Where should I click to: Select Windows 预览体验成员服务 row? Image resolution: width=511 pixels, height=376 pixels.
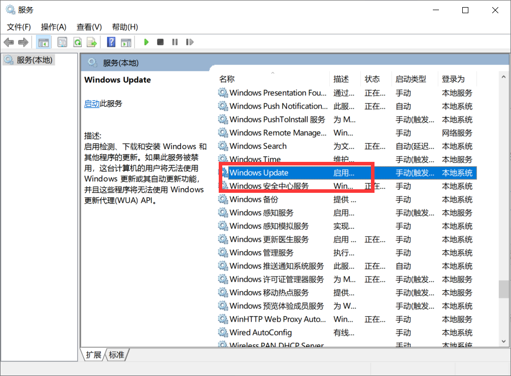pyautogui.click(x=347, y=305)
